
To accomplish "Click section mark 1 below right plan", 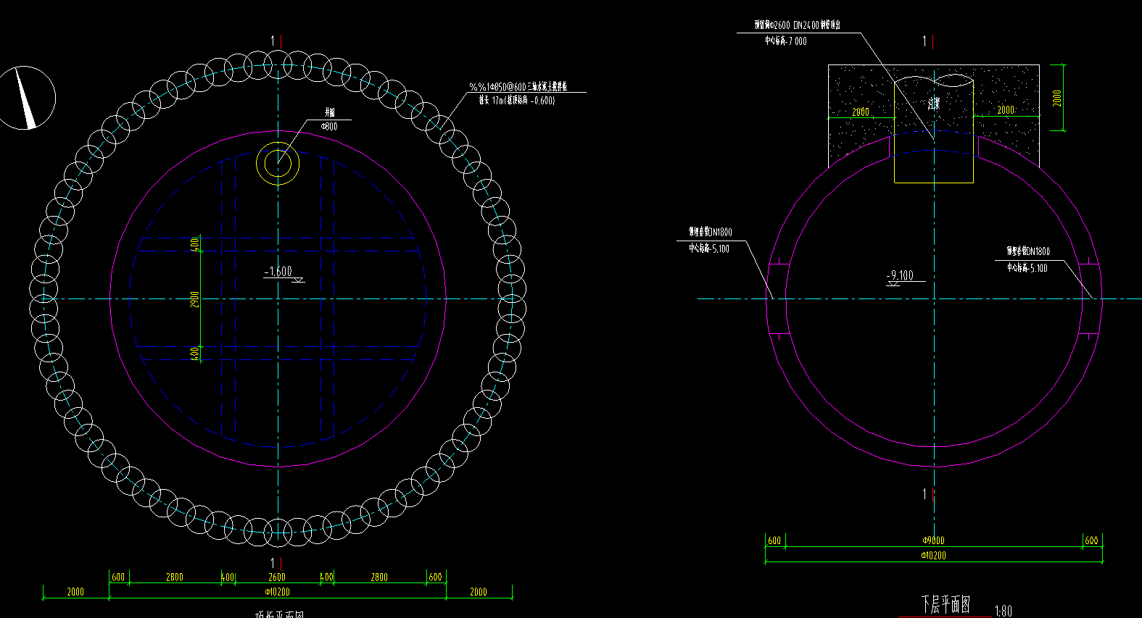I will [924, 494].
